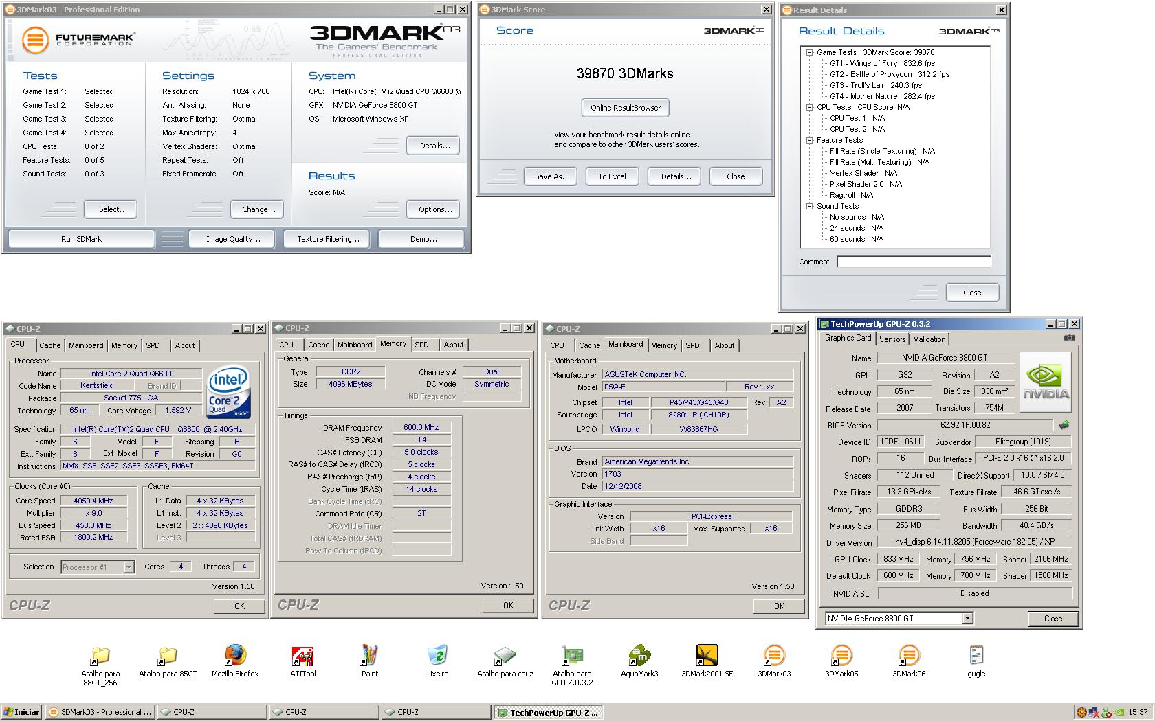
Task: Open the Lixeira recycle bin icon
Action: click(437, 656)
